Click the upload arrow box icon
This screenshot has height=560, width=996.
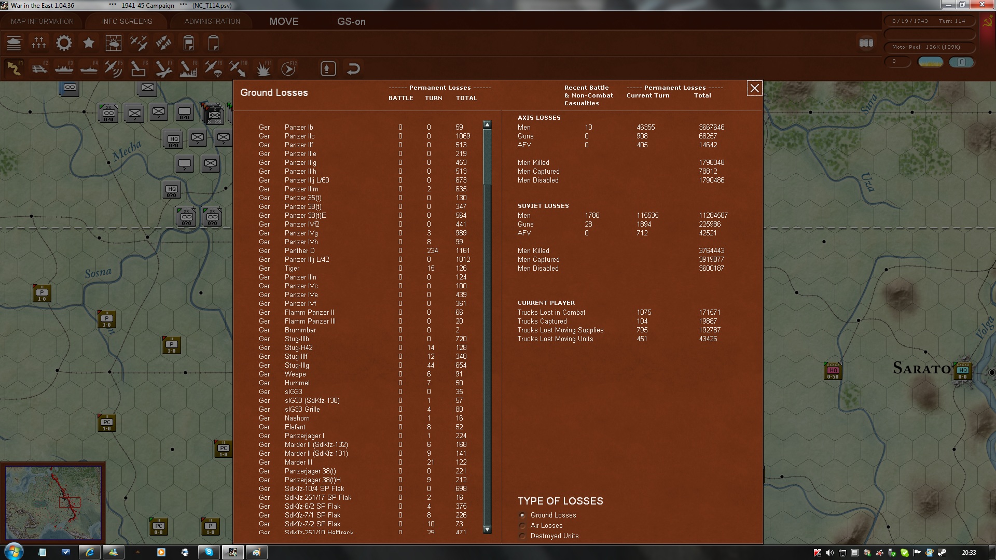328,68
